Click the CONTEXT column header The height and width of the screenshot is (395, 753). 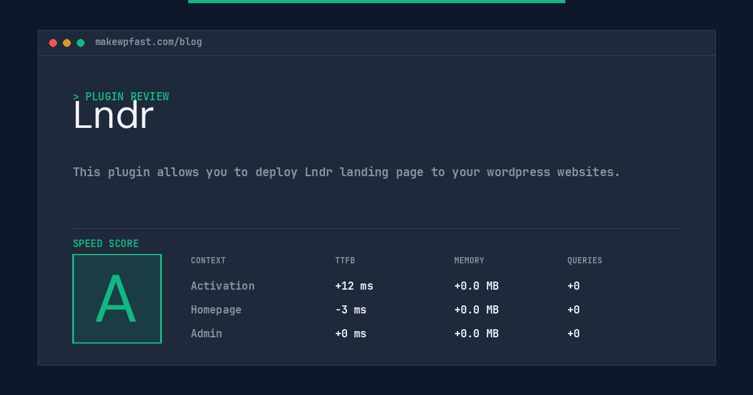208,261
